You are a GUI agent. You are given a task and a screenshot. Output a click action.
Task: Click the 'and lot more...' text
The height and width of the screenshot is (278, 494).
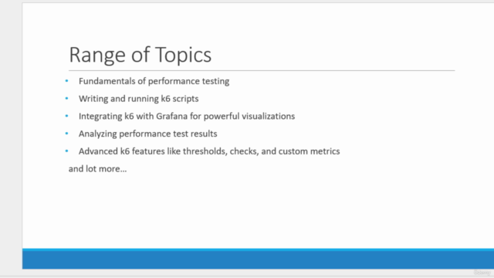tap(98, 169)
